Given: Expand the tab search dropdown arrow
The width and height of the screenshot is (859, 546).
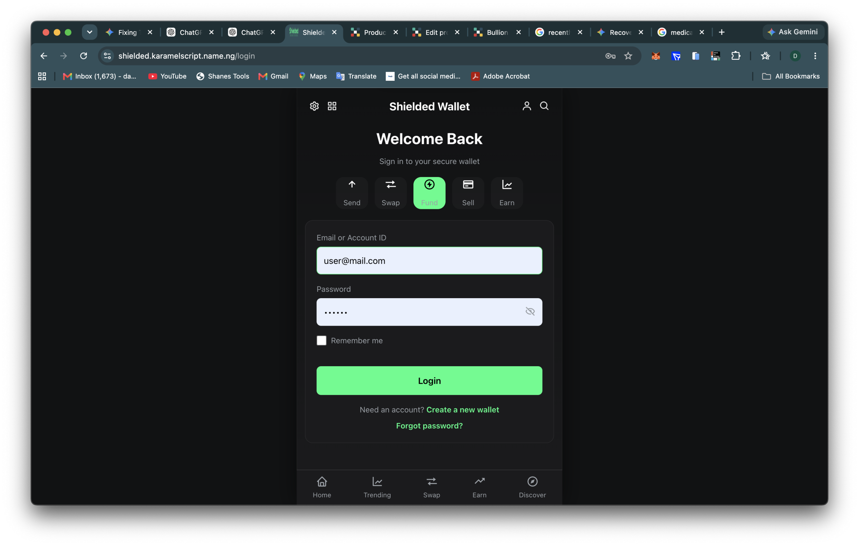Looking at the screenshot, I should coord(90,32).
